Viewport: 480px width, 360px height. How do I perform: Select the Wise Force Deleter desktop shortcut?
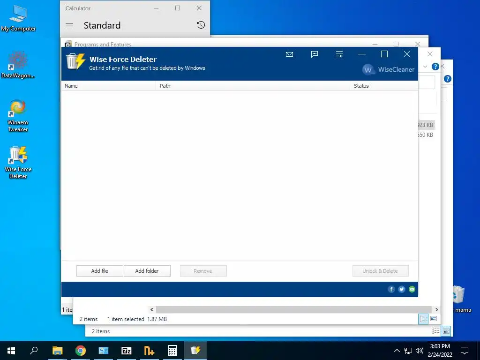coord(18,163)
